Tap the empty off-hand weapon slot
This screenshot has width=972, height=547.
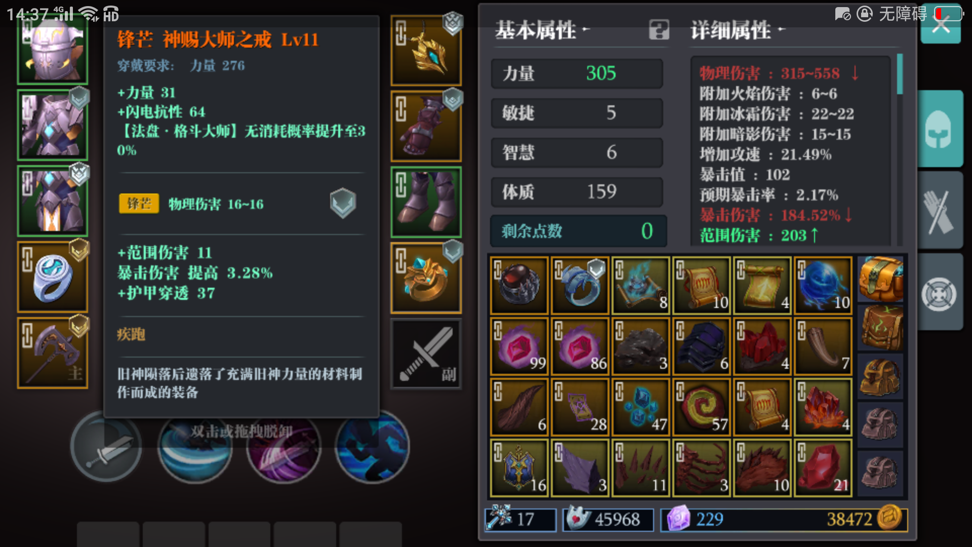coord(426,354)
